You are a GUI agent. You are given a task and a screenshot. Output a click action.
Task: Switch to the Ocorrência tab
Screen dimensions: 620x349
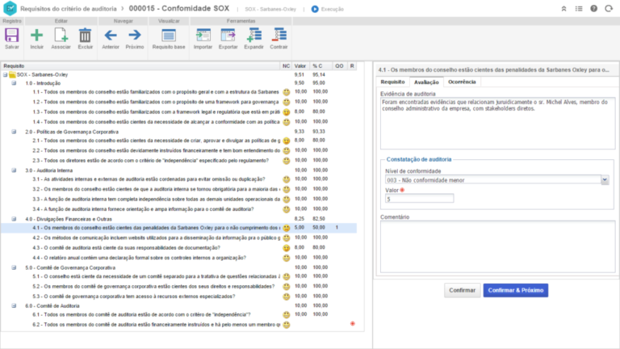coord(462,82)
